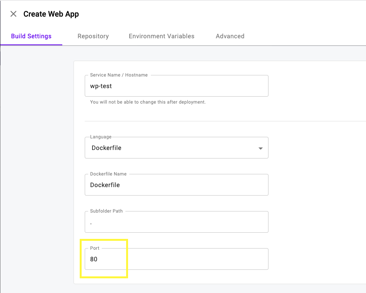This screenshot has height=293, width=366.
Task: Click the Create Web App title
Action: click(x=51, y=14)
